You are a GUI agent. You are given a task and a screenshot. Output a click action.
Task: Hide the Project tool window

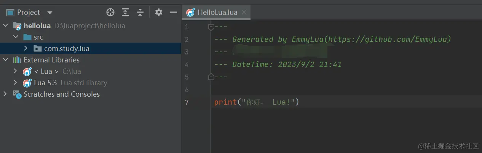(x=174, y=13)
